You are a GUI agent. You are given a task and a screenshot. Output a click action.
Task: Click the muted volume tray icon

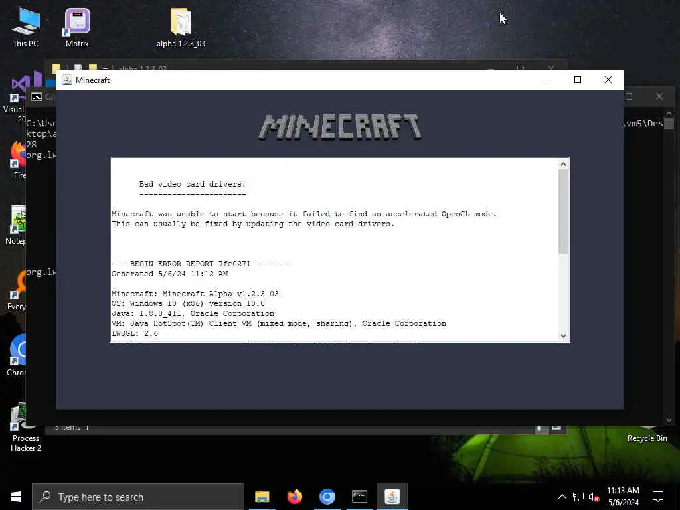click(594, 497)
